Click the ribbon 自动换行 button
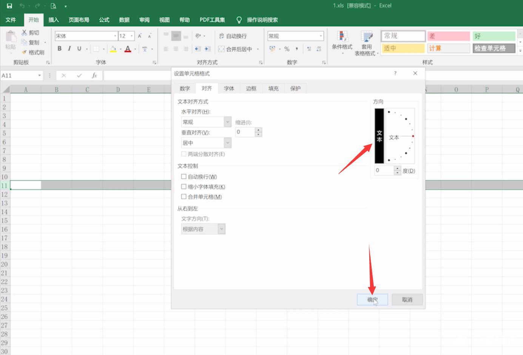This screenshot has height=355, width=523. pyautogui.click(x=233, y=36)
